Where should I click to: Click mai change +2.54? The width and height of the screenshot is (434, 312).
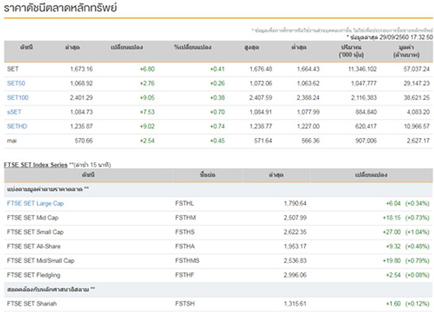click(147, 141)
